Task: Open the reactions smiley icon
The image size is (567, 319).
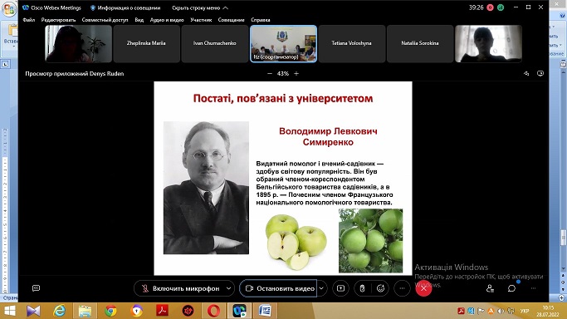Action: click(x=380, y=288)
